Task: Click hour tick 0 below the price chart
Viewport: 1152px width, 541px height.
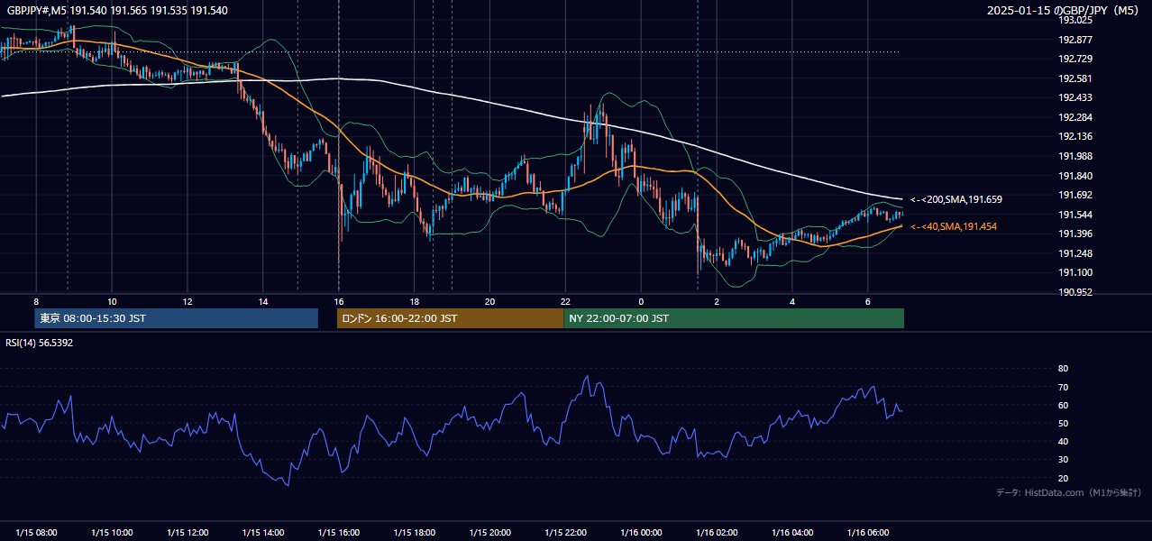Action: click(x=641, y=301)
